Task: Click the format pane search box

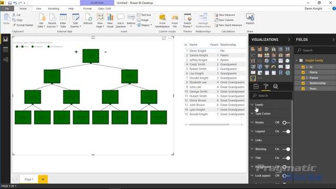Action: pyautogui.click(x=271, y=96)
